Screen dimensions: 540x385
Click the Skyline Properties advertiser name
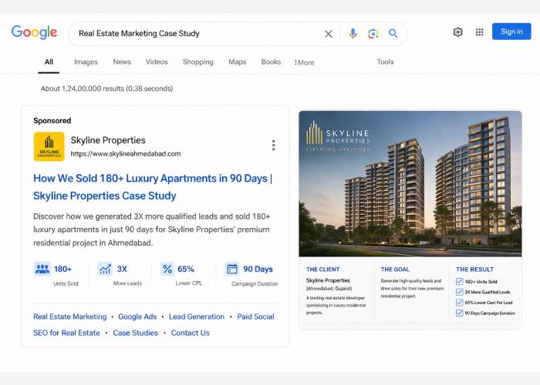point(108,140)
